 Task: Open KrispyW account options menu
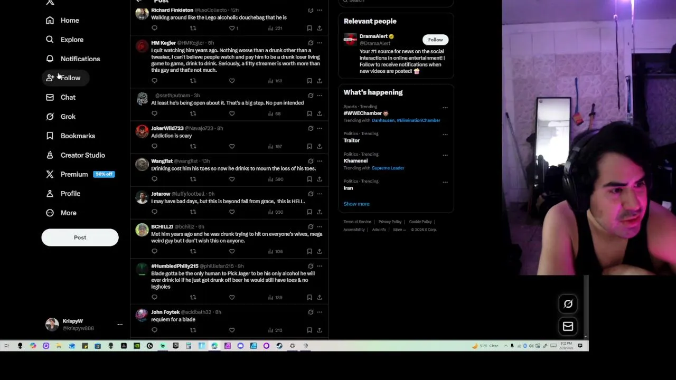(120, 325)
